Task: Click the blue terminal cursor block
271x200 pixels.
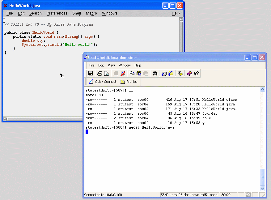Action: pyautogui.click(x=87, y=132)
